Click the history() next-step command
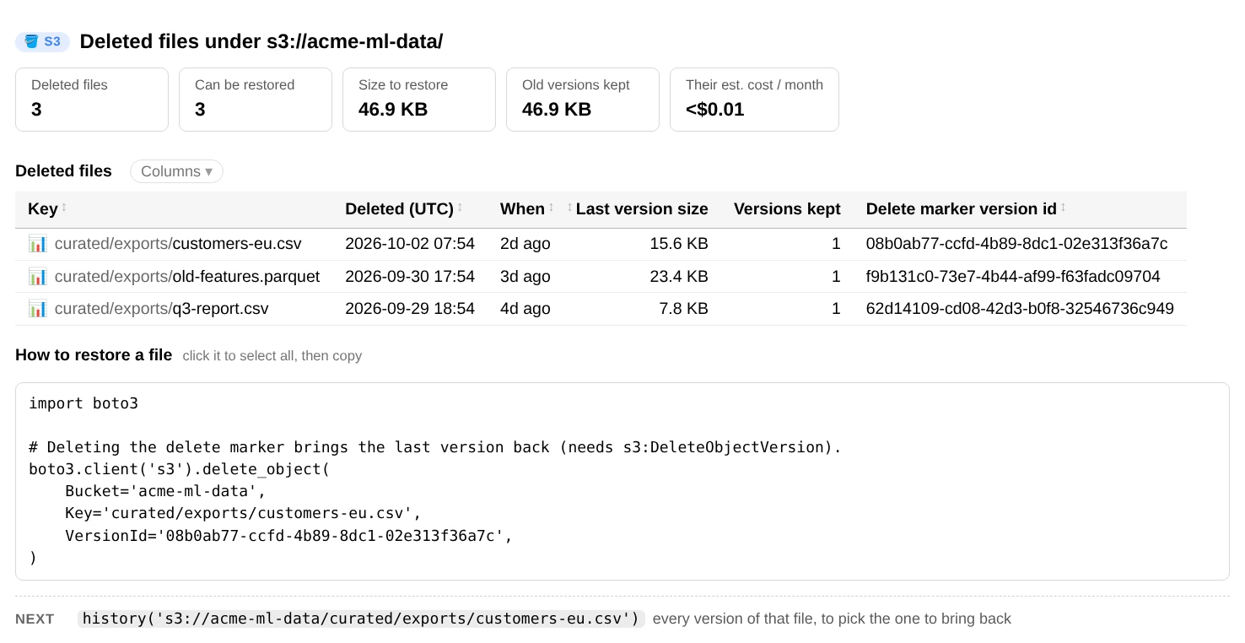 click(361, 619)
